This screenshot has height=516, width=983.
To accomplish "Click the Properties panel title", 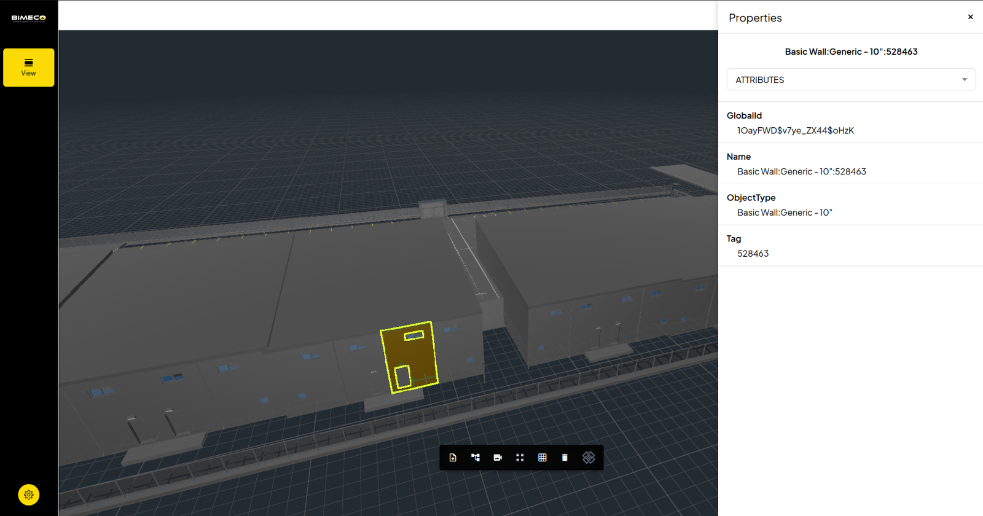I will pos(755,18).
